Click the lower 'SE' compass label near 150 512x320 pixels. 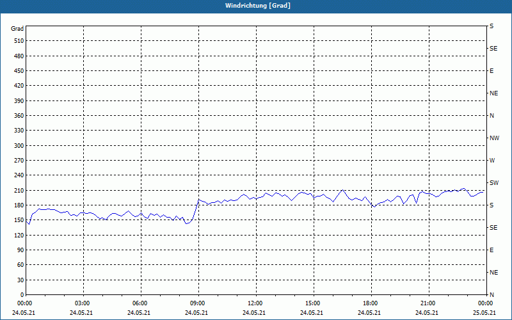(493, 228)
